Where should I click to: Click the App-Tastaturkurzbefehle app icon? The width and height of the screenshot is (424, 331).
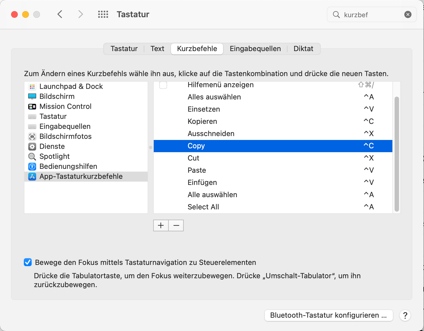coord(32,176)
